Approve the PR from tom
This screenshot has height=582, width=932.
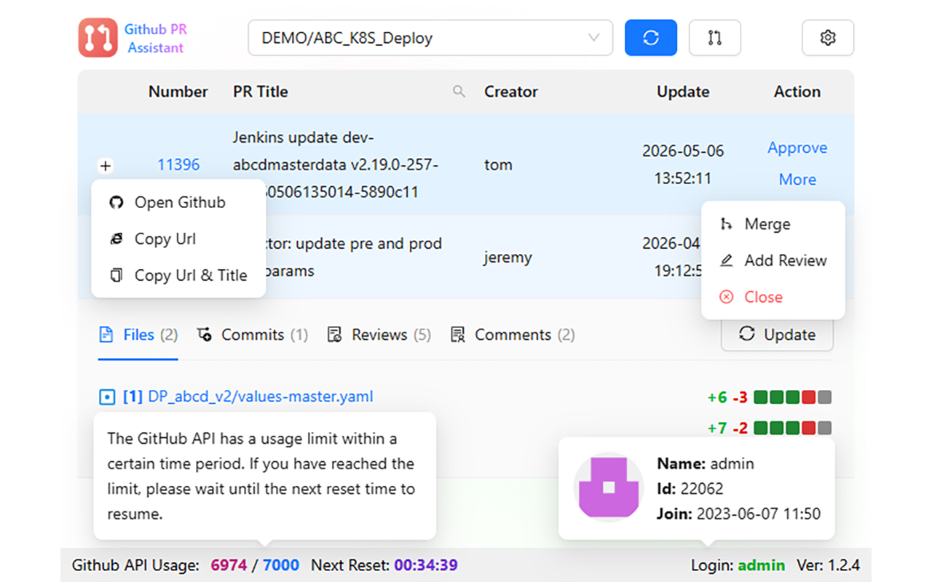(x=797, y=148)
